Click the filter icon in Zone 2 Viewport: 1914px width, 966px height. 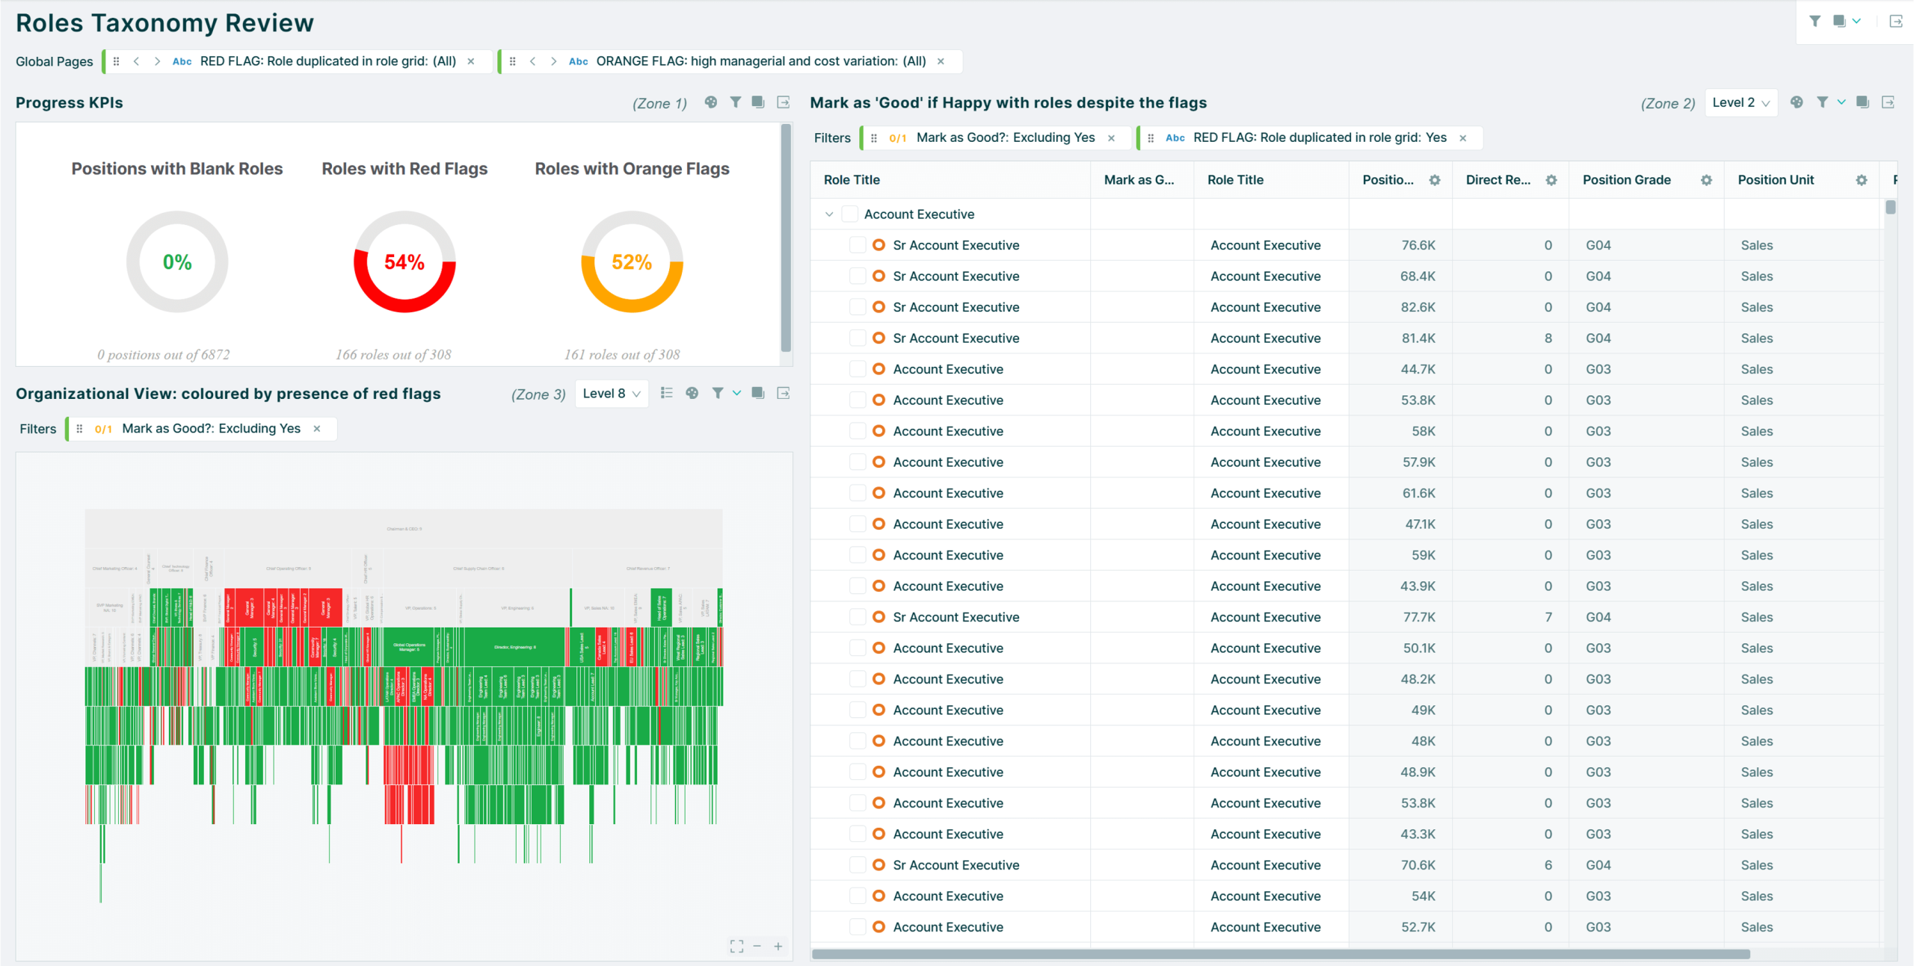pyautogui.click(x=1823, y=102)
